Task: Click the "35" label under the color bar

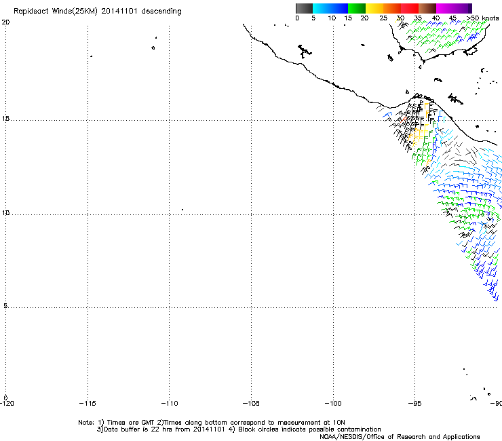Action: click(x=418, y=18)
